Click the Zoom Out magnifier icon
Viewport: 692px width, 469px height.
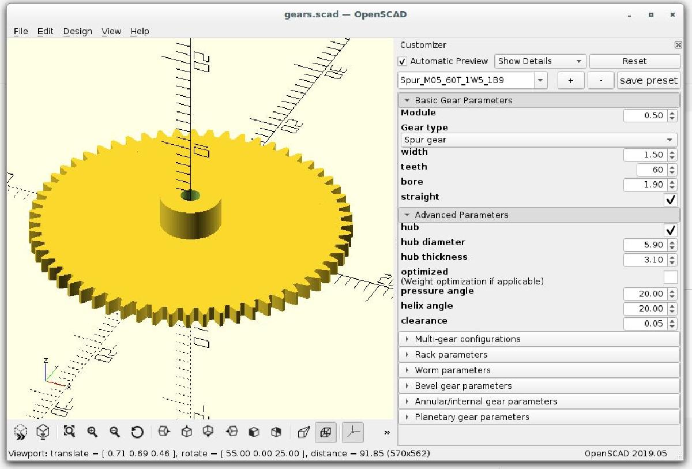pyautogui.click(x=115, y=432)
